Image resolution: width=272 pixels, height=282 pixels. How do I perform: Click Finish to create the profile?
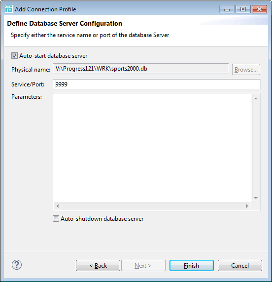(192, 265)
